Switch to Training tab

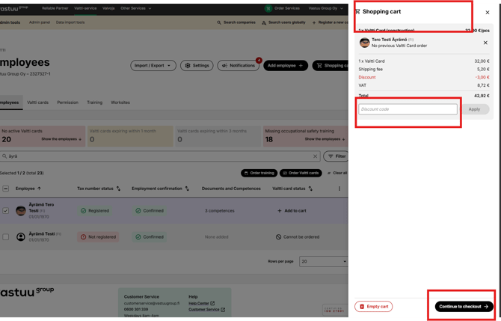pos(94,103)
